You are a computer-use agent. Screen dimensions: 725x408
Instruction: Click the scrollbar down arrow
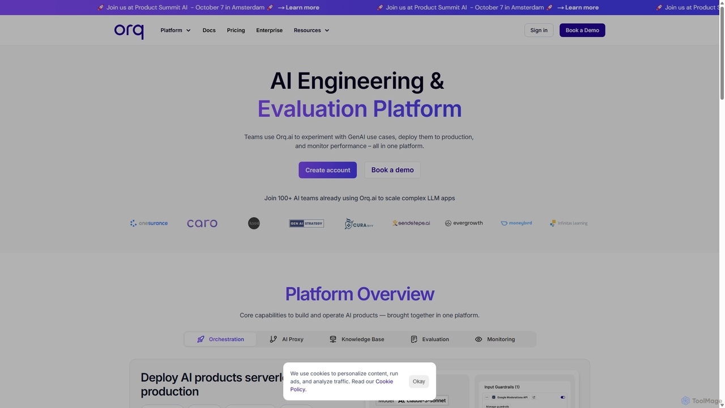click(722, 405)
